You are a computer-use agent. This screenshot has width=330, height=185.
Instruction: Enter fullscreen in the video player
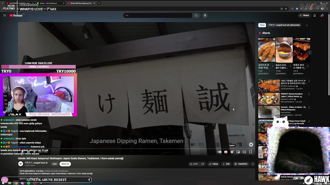pyautogui.click(x=251, y=152)
